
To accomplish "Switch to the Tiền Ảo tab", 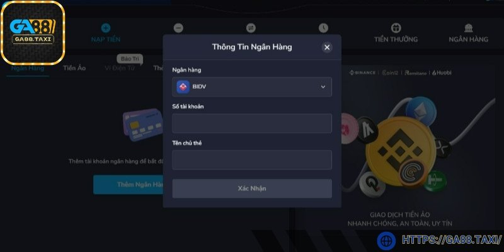I will click(74, 68).
